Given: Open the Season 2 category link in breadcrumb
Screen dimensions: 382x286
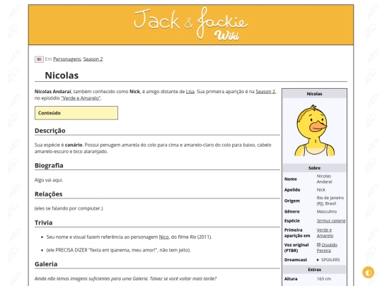Looking at the screenshot, I should click(93, 59).
